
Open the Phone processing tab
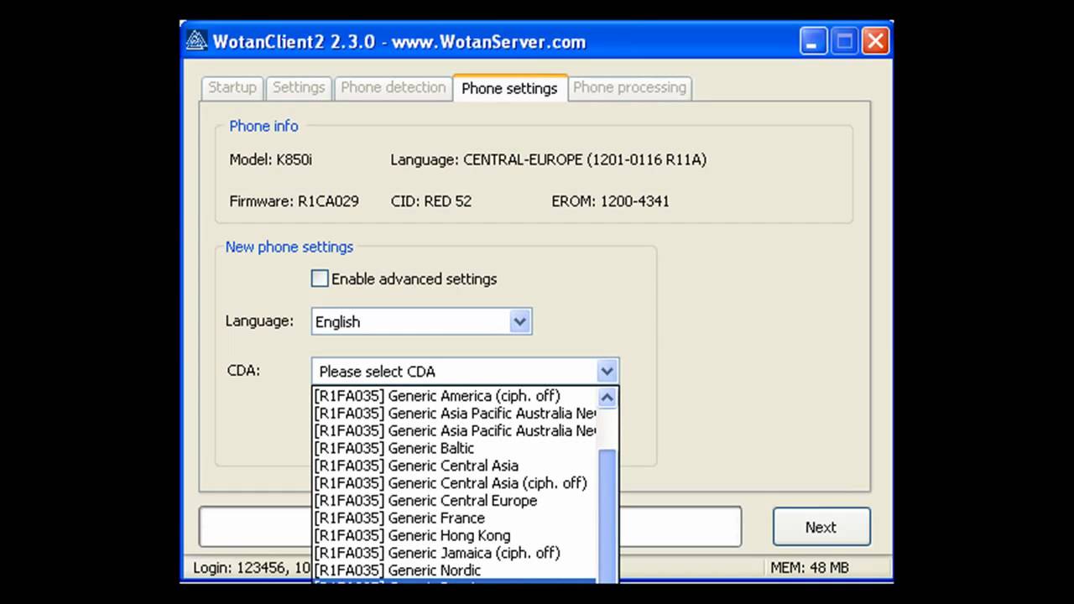[629, 87]
